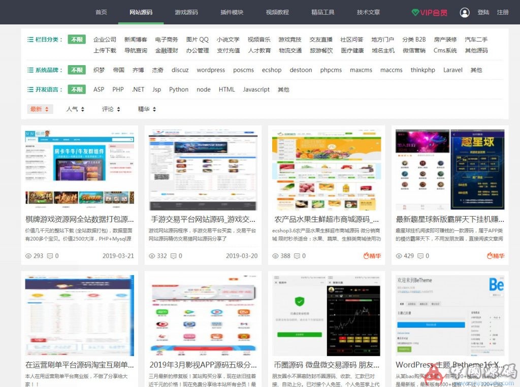
Task: Toggle 不限 filter for 开发语言
Action: pos(76,90)
